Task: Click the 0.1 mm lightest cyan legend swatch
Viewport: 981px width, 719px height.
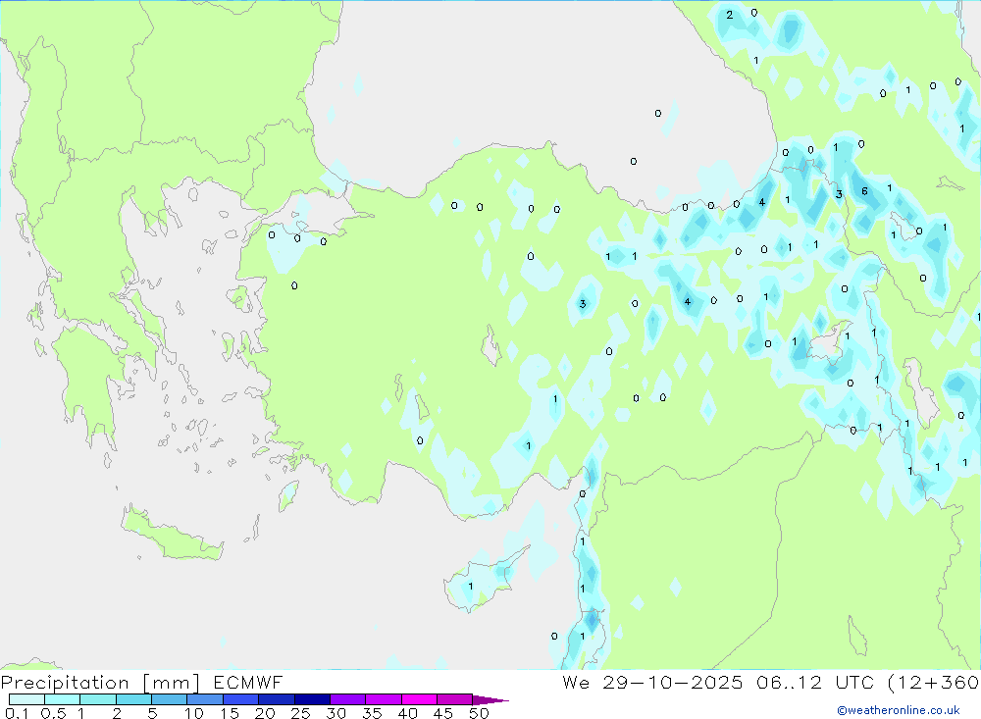Action: point(26,699)
